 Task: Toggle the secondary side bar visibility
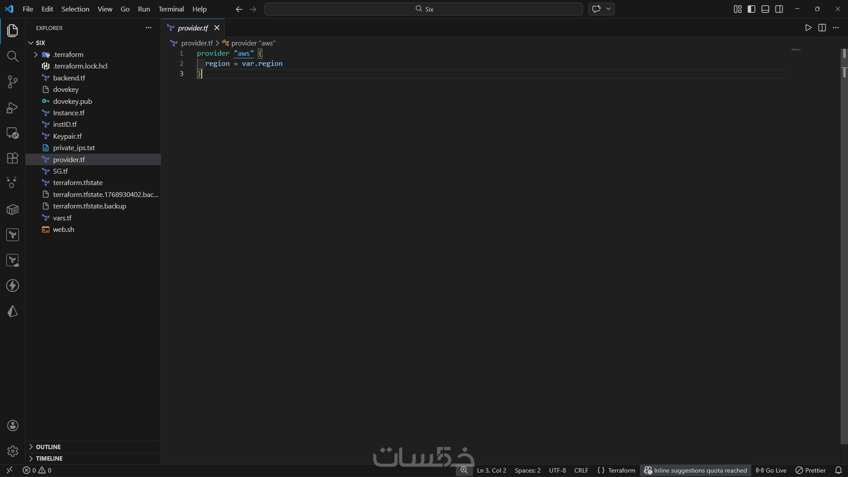[779, 9]
